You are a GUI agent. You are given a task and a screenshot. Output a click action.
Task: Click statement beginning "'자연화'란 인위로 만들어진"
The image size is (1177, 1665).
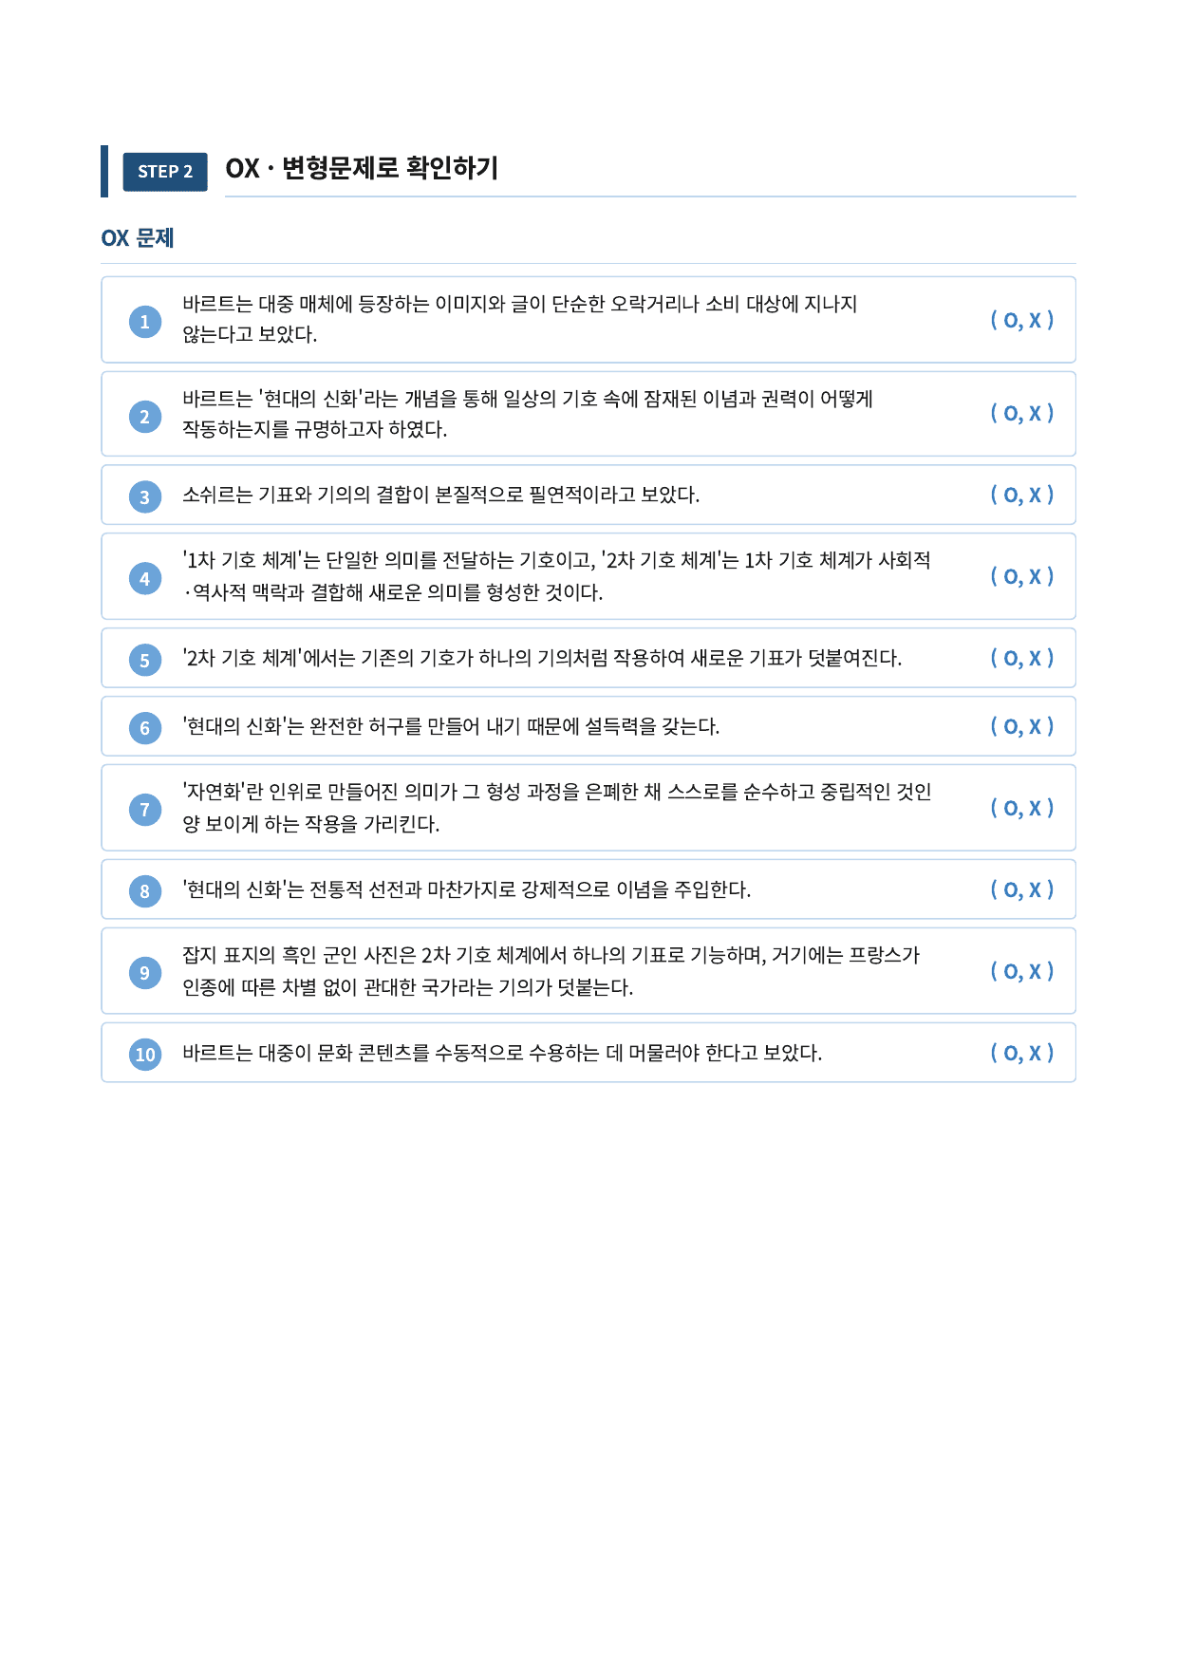[557, 808]
